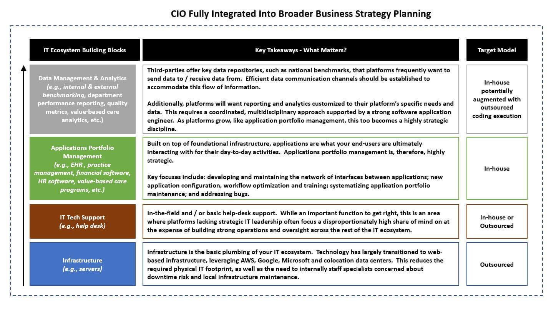Click the gray Data Management & Analytics block
The width and height of the screenshot is (556, 314).
pos(83,99)
